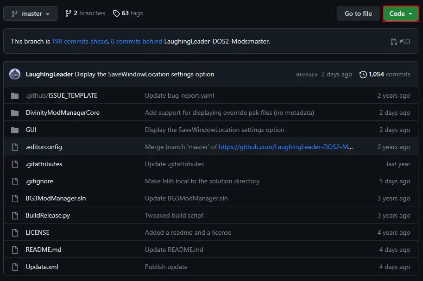This screenshot has width=423, height=281.
Task: Open commit hash 0fe9aea
Action: click(307, 75)
